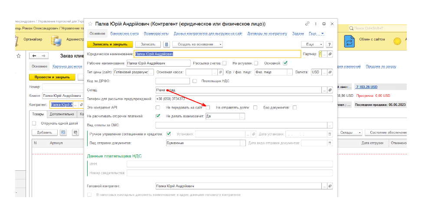Open Головной контрагент record via open icon
This screenshot has height=211, width=422.
coord(330,186)
